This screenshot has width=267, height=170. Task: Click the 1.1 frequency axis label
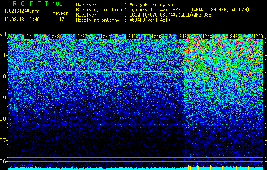(x=4, y=55)
